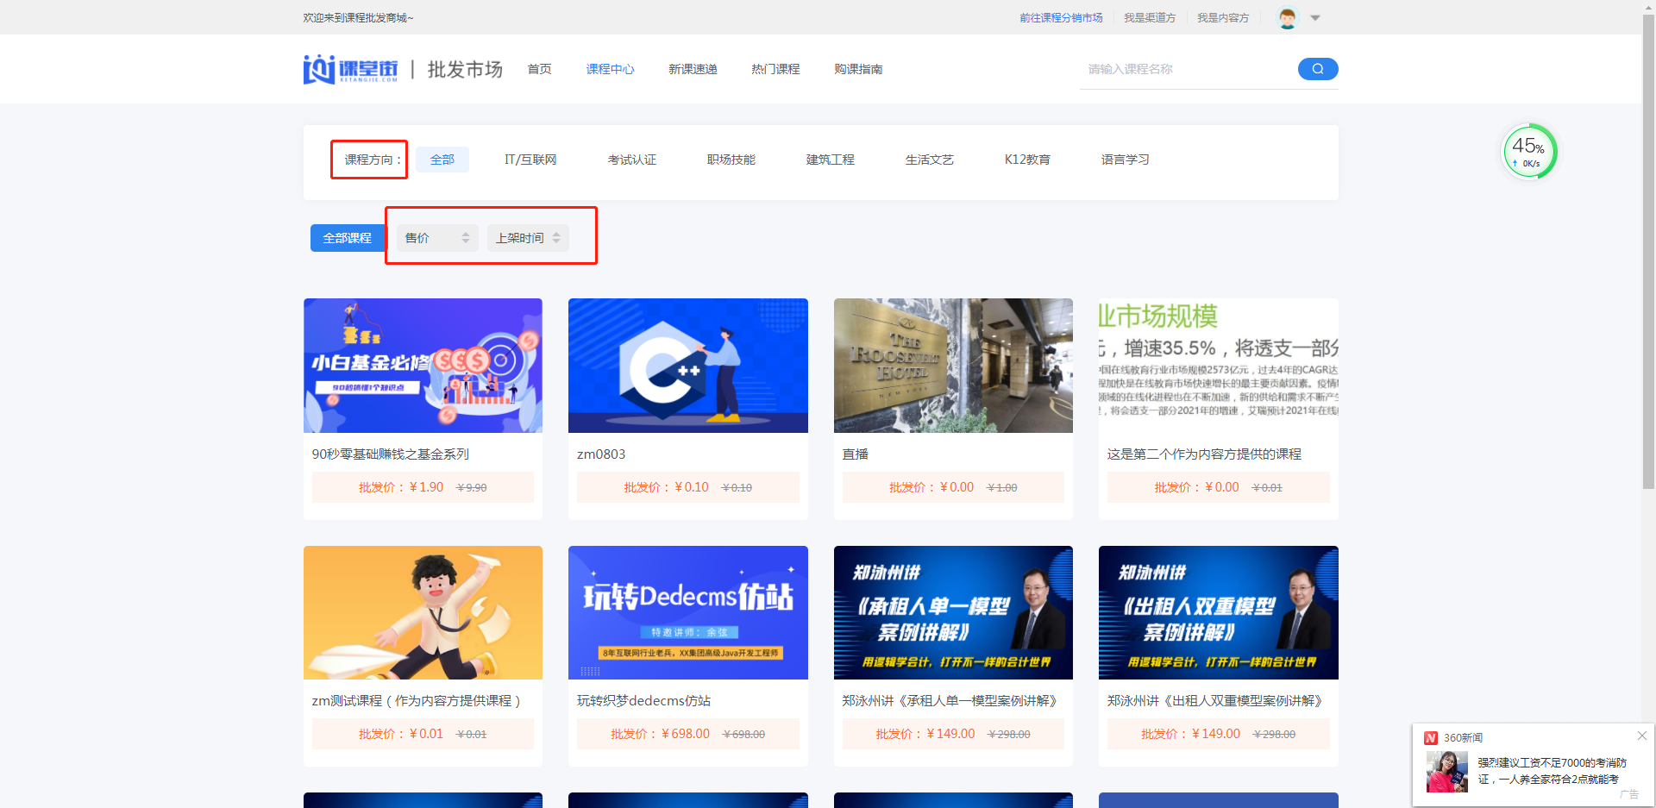The image size is (1656, 808).
Task: Click the 批发价 ¥0.10 price
Action: pos(666,487)
